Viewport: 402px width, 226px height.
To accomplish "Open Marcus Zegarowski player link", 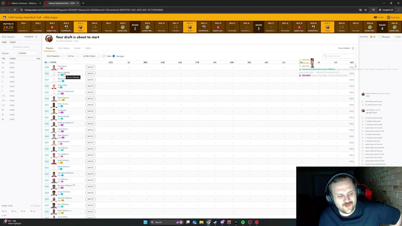I will pos(65,91).
